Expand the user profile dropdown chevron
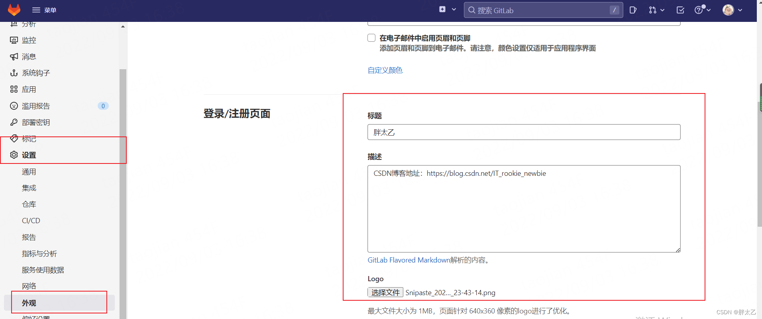762x319 pixels. click(740, 10)
